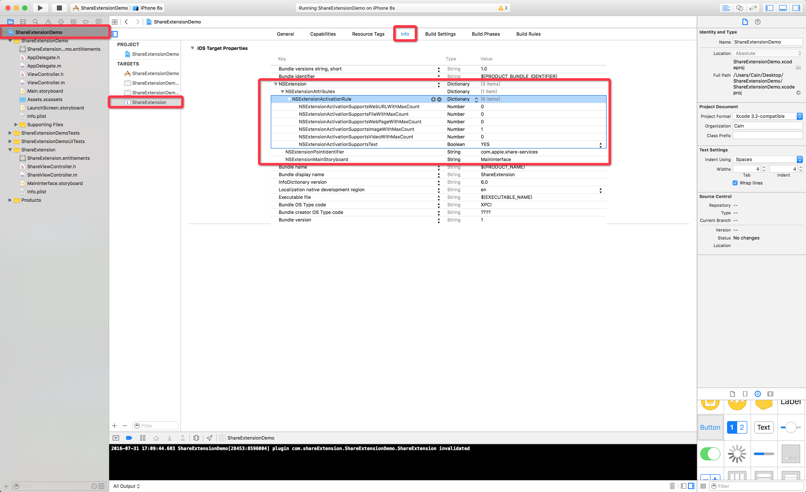Screen dimensions: 806x492
Task: Select the ShareExtension target
Action: tap(149, 102)
